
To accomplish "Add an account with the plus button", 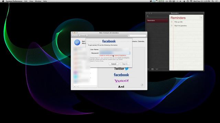I will click(75, 86).
